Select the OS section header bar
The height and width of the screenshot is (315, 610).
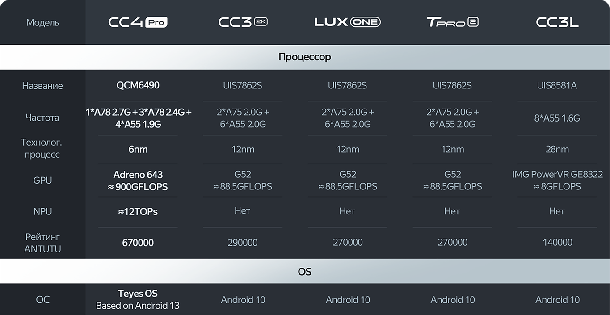point(305,271)
